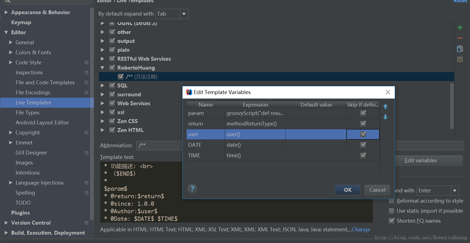Click the green add template plus icon

(460, 28)
